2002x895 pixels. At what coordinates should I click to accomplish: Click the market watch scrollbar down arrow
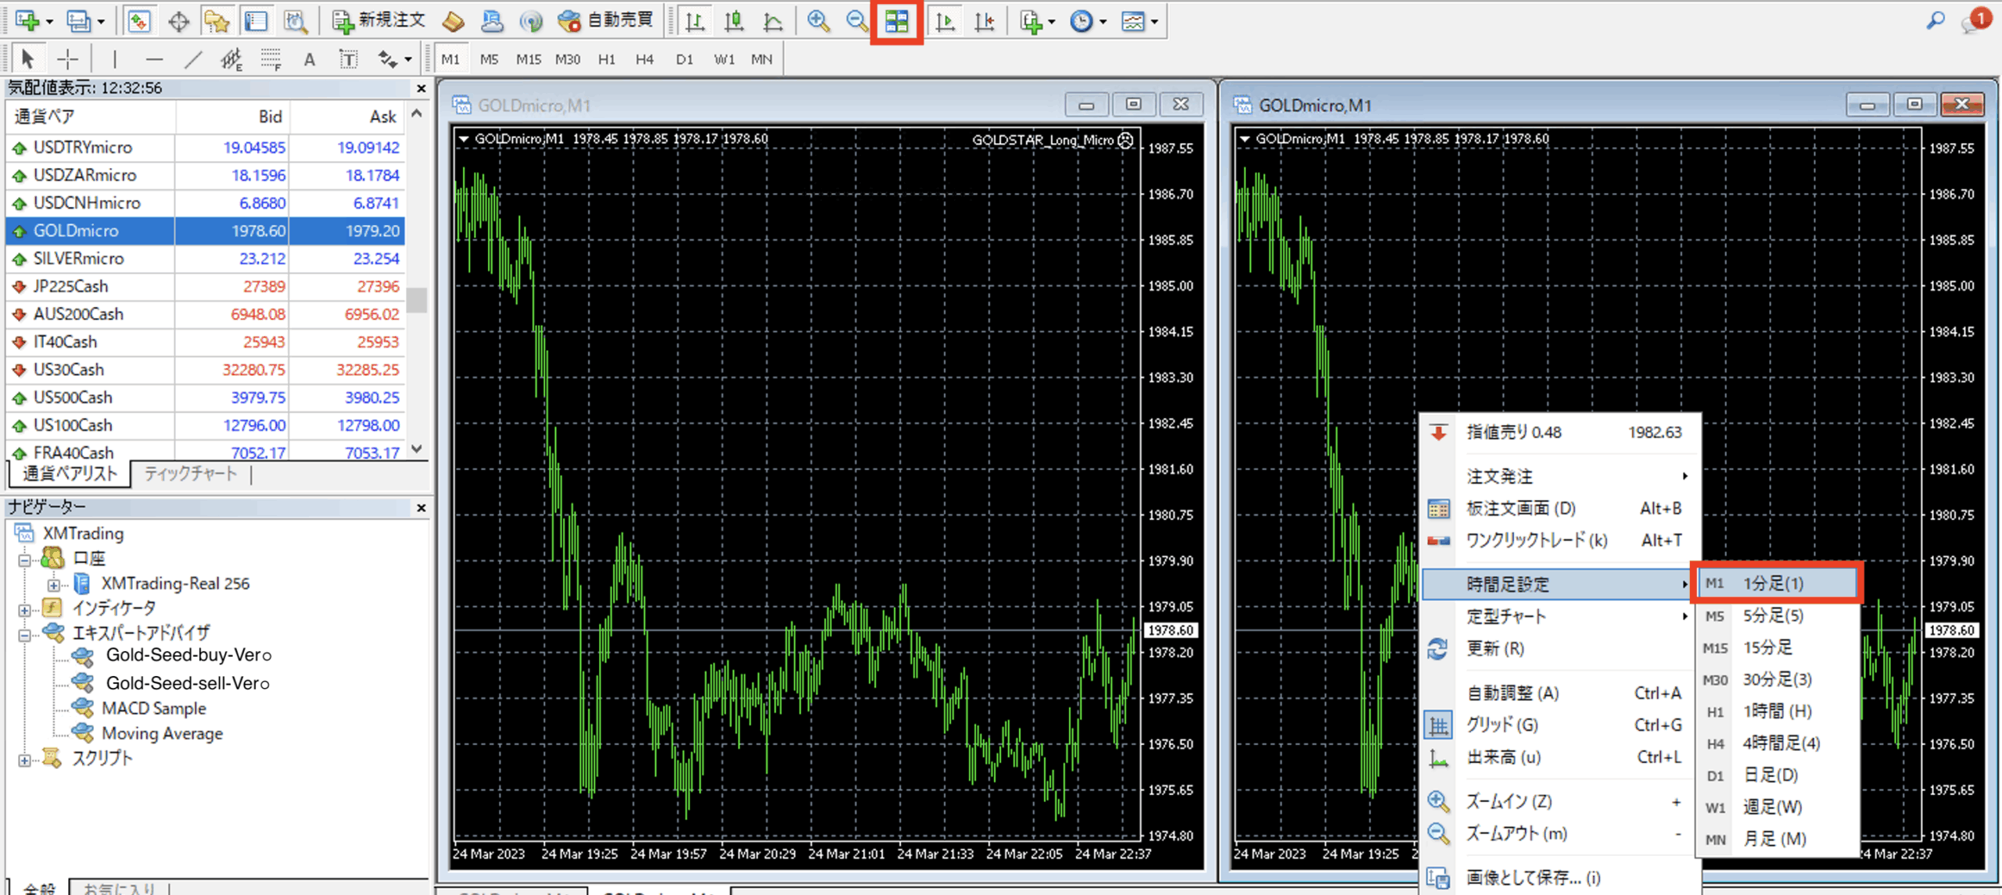(x=417, y=449)
